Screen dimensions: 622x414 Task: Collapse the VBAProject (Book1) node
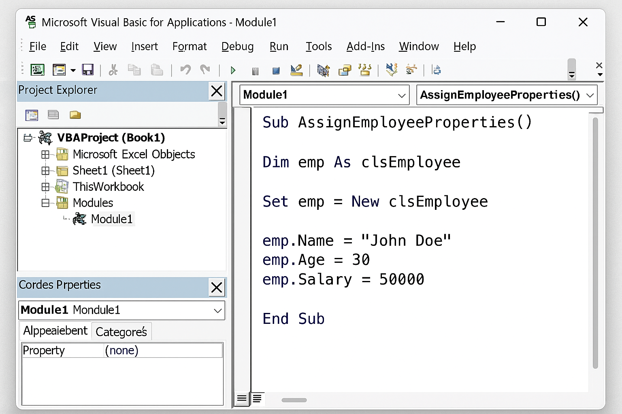click(x=28, y=138)
